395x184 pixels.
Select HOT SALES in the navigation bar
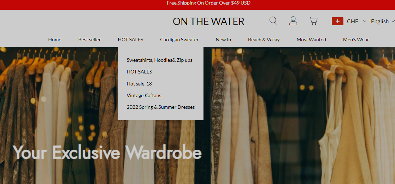tap(130, 40)
